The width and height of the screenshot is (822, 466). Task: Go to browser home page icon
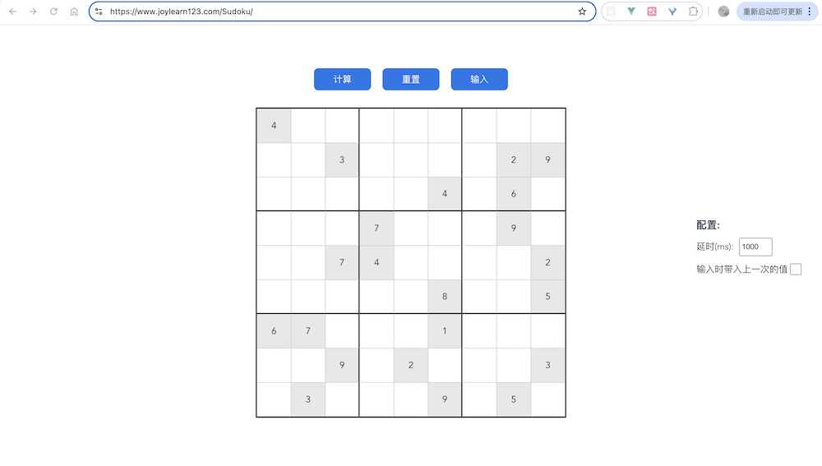[x=74, y=12]
